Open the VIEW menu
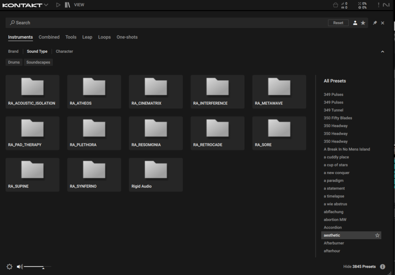 click(79, 5)
